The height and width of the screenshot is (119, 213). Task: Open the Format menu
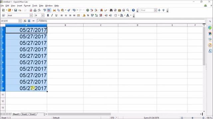(27, 6)
